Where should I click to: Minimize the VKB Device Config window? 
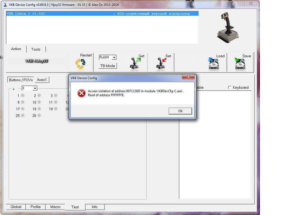click(234, 4)
